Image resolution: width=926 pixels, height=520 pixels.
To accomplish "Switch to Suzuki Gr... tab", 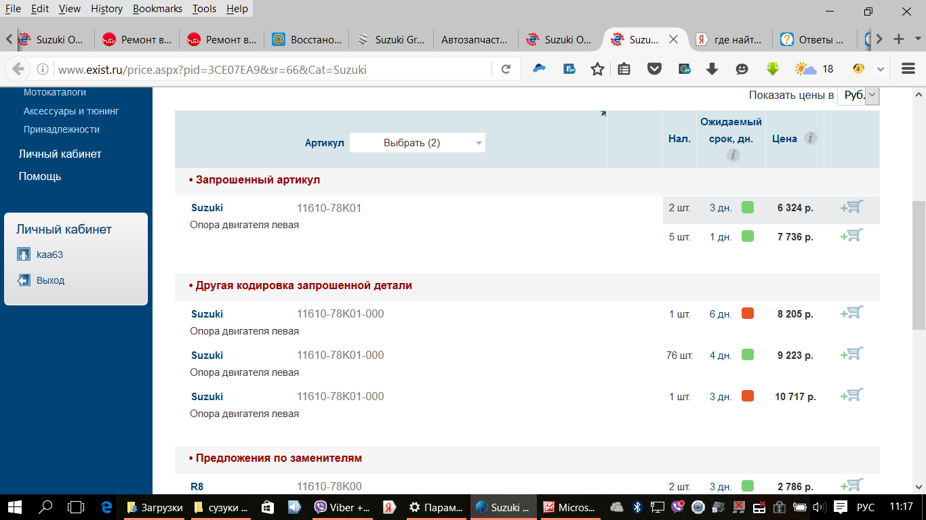I will coord(390,39).
